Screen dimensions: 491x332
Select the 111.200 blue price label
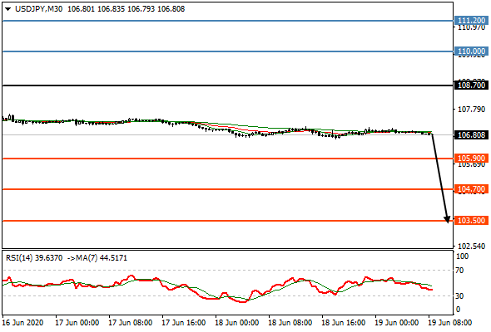coord(471,21)
